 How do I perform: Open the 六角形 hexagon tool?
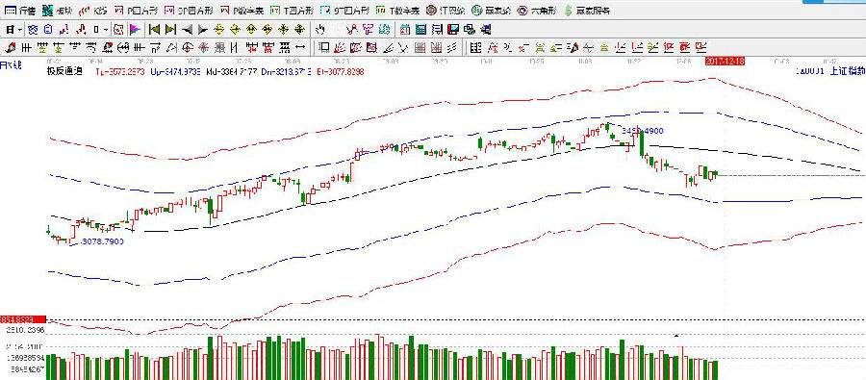click(537, 11)
